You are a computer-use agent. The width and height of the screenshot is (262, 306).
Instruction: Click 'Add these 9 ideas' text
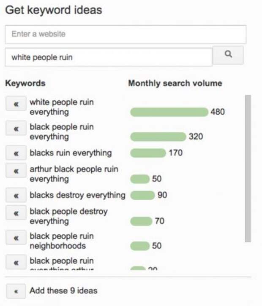coord(63,290)
